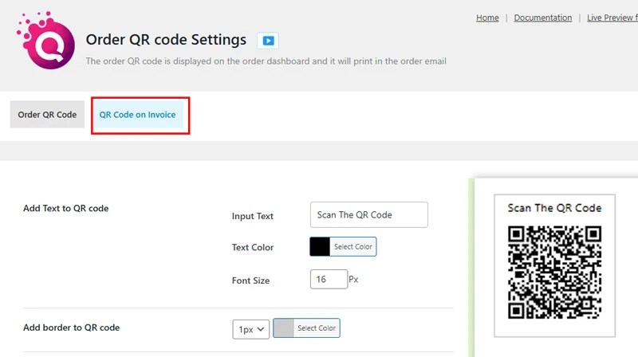Switch to the Order QR Code tab
This screenshot has width=638, height=357.
click(x=47, y=115)
